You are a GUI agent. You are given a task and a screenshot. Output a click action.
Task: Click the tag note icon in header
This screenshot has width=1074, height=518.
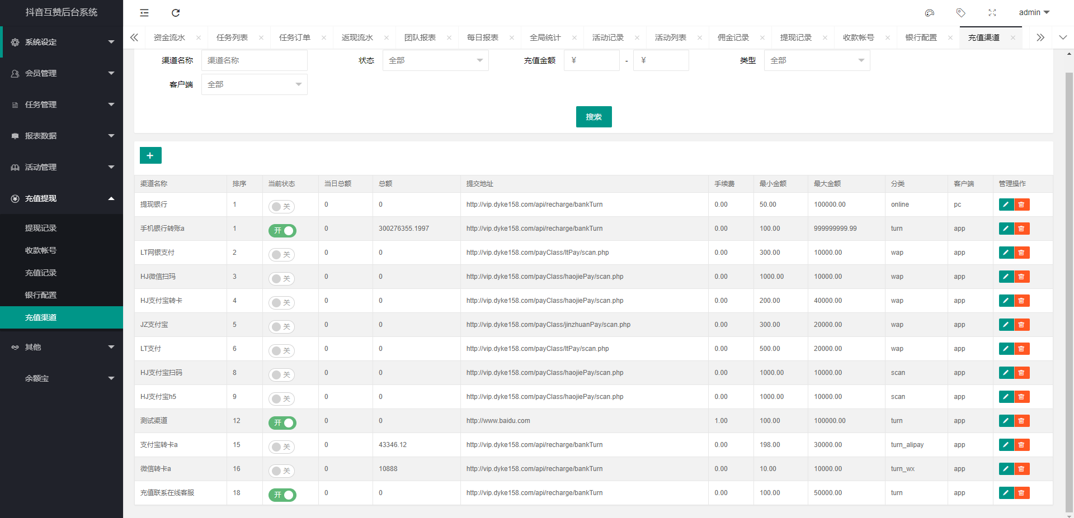[961, 13]
